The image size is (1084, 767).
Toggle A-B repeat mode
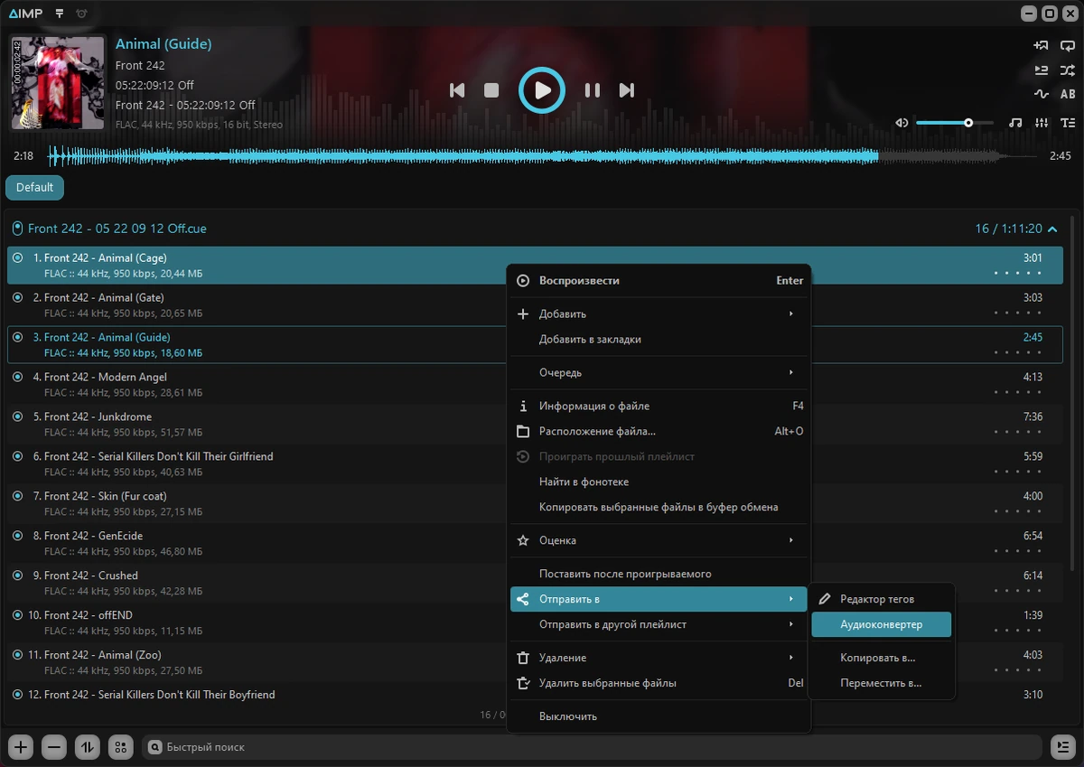point(1068,94)
